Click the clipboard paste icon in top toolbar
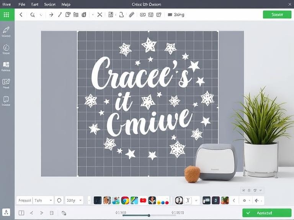 pyautogui.click(x=84, y=15)
